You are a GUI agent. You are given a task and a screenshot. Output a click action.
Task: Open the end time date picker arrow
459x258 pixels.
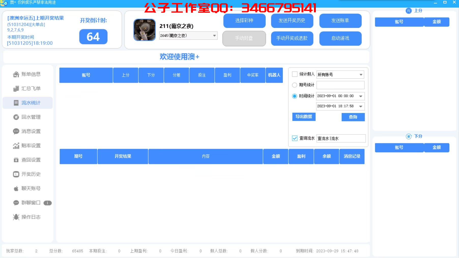click(361, 106)
